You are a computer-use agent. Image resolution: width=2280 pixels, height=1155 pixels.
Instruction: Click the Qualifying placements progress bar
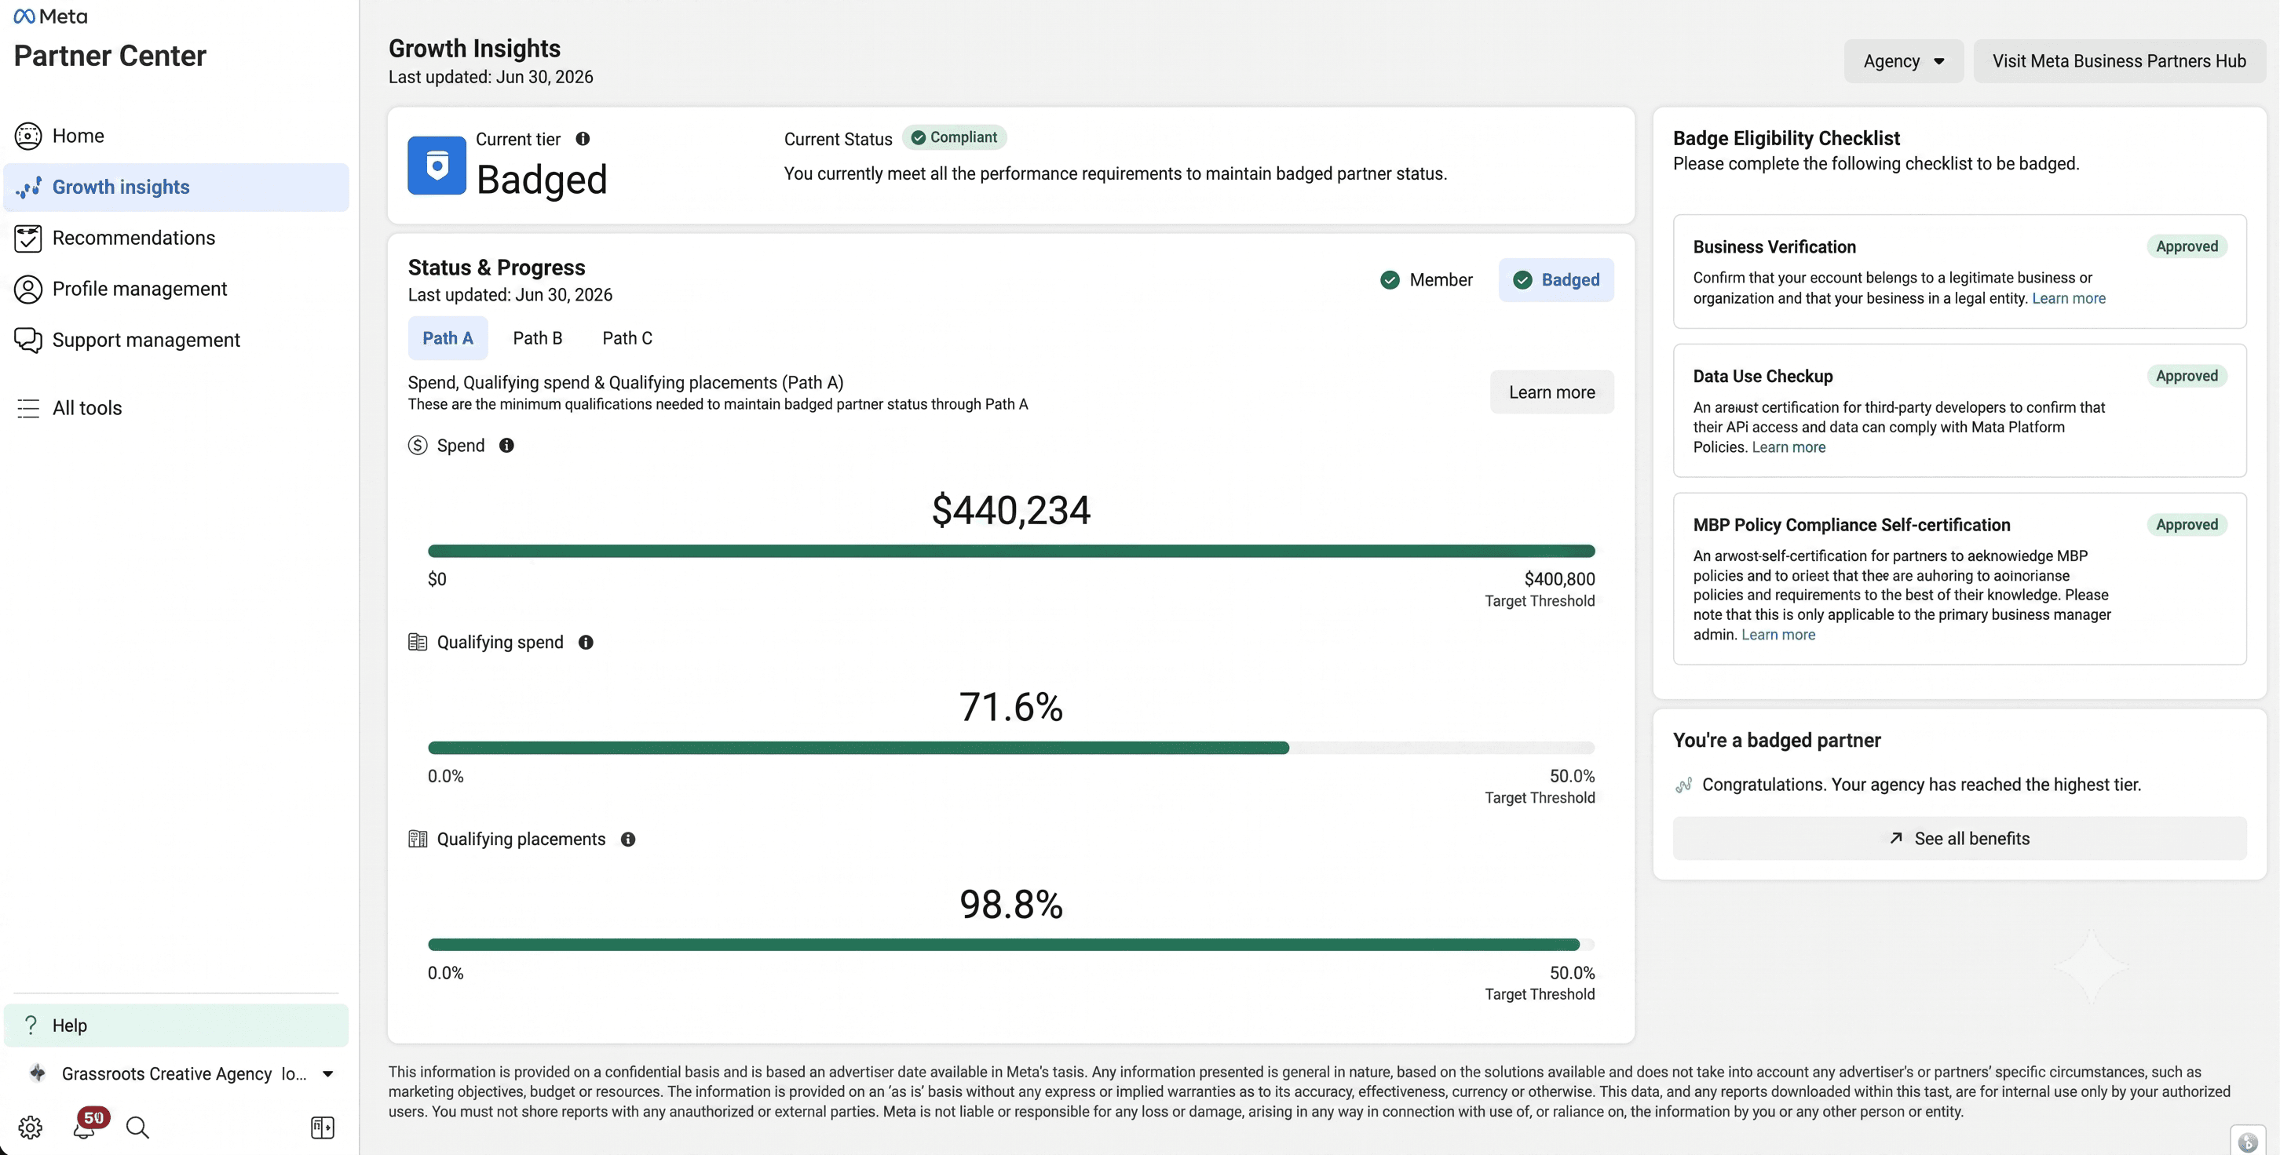1010,945
